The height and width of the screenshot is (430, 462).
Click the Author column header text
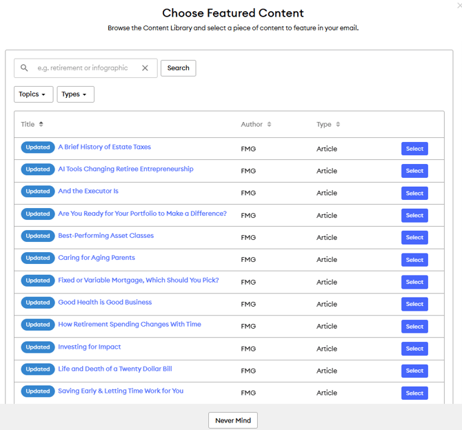pos(252,124)
